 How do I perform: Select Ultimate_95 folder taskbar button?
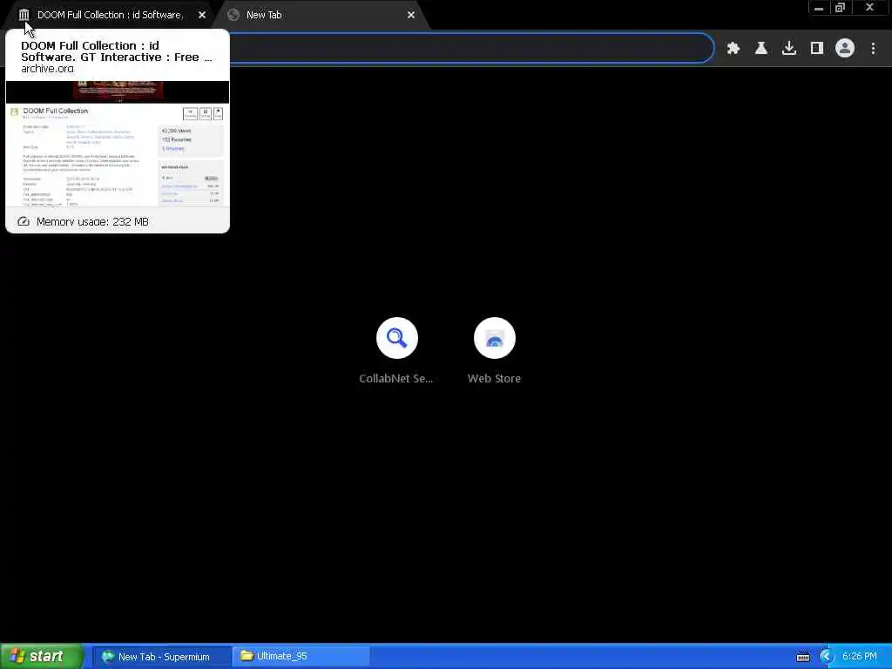pyautogui.click(x=301, y=657)
